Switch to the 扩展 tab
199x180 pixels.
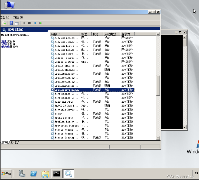[x=5, y=142]
